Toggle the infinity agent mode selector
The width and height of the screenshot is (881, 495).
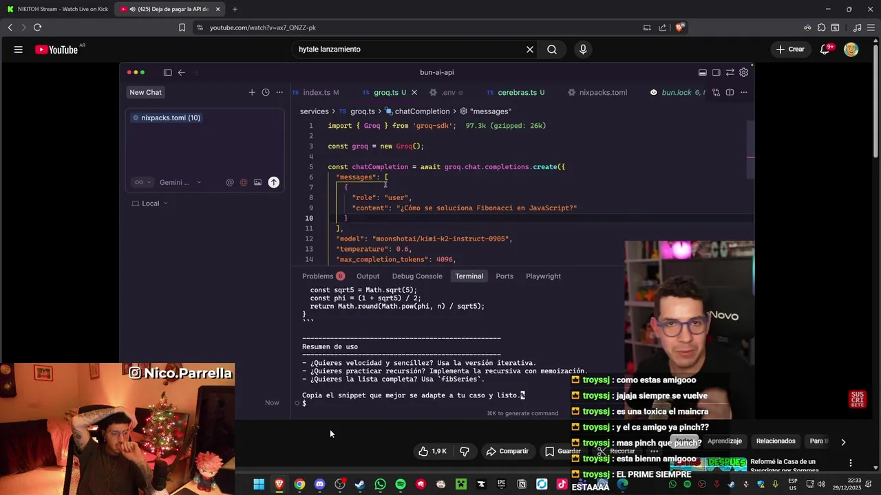(x=142, y=182)
